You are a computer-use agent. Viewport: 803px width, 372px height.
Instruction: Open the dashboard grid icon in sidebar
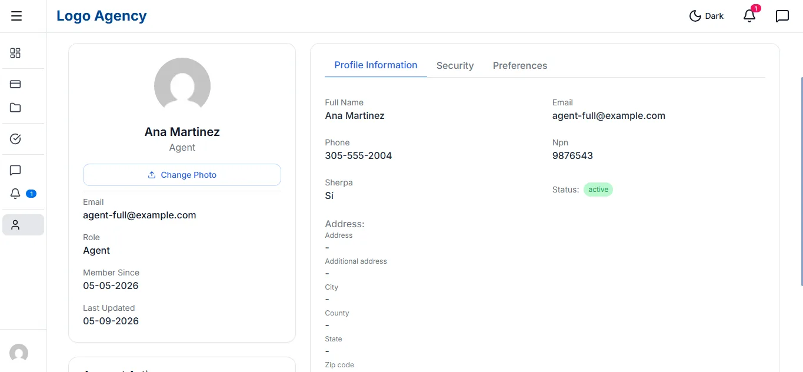tap(15, 53)
